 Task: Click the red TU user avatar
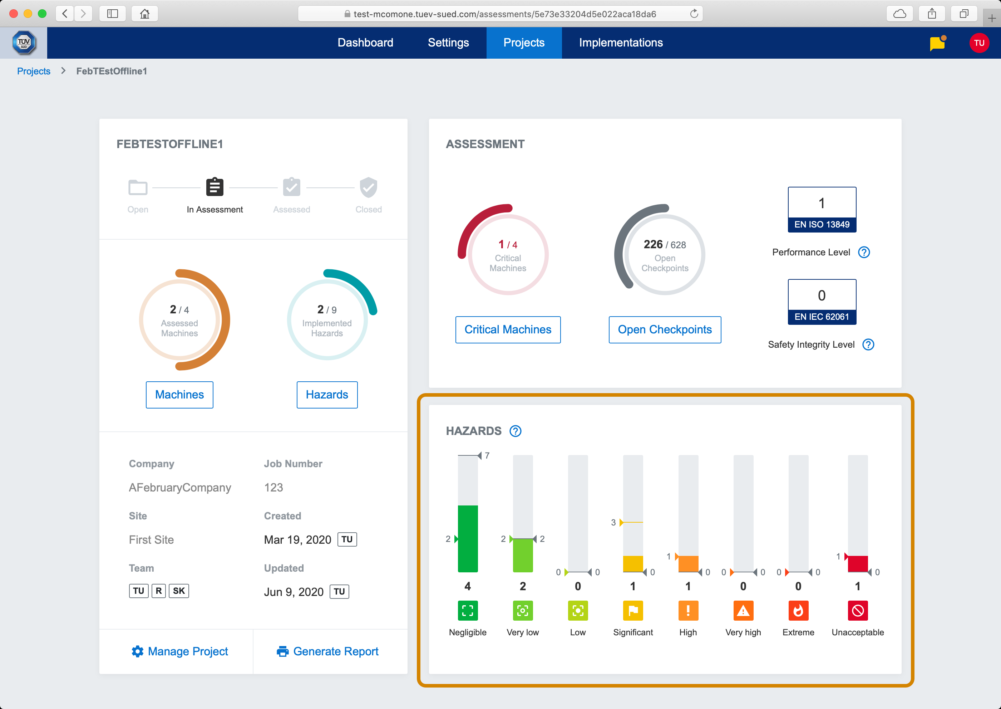(979, 43)
